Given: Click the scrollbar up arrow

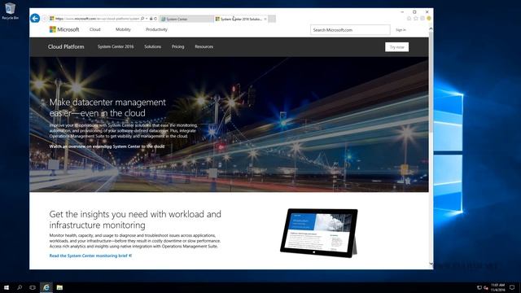Looking at the screenshot, I should (x=431, y=29).
